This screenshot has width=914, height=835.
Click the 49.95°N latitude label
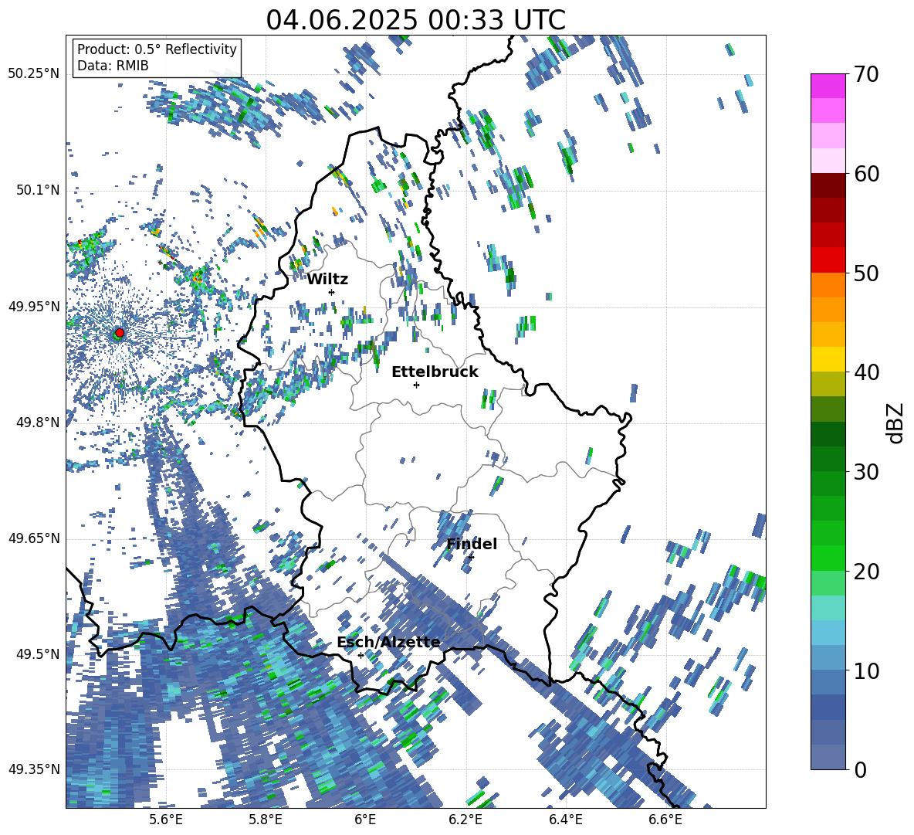(34, 307)
